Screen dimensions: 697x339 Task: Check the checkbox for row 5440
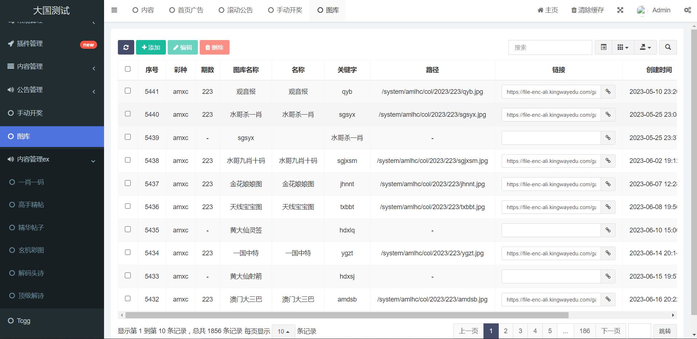point(128,114)
